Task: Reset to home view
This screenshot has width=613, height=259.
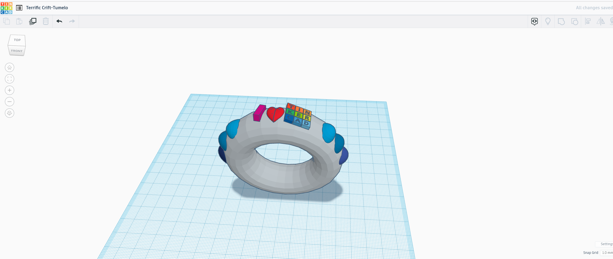Action: (10, 67)
